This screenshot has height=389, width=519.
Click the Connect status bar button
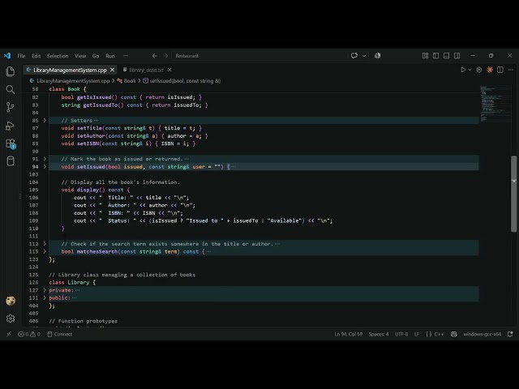59,334
